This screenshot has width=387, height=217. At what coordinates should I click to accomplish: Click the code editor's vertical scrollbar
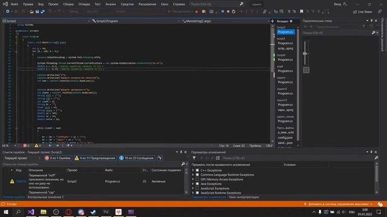tap(273, 83)
